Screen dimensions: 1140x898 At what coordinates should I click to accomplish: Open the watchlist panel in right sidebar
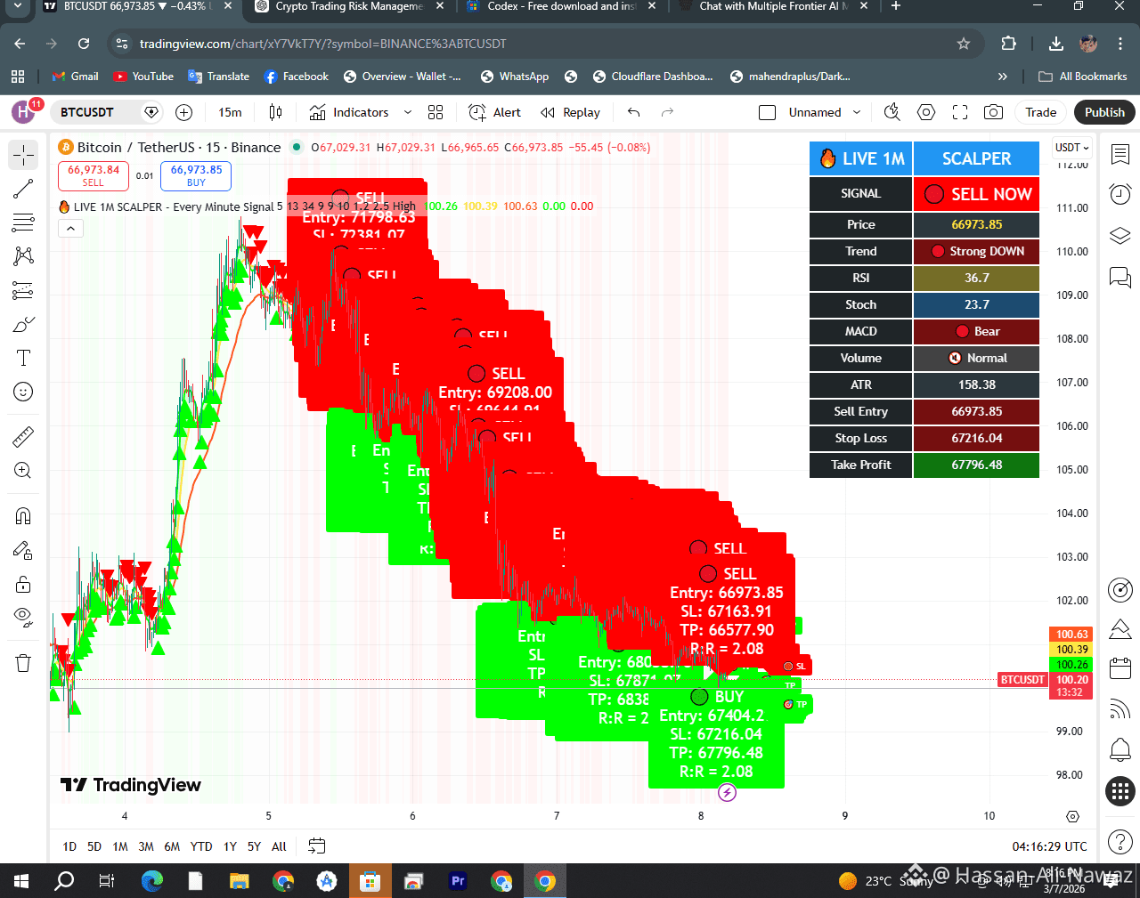click(x=1120, y=154)
